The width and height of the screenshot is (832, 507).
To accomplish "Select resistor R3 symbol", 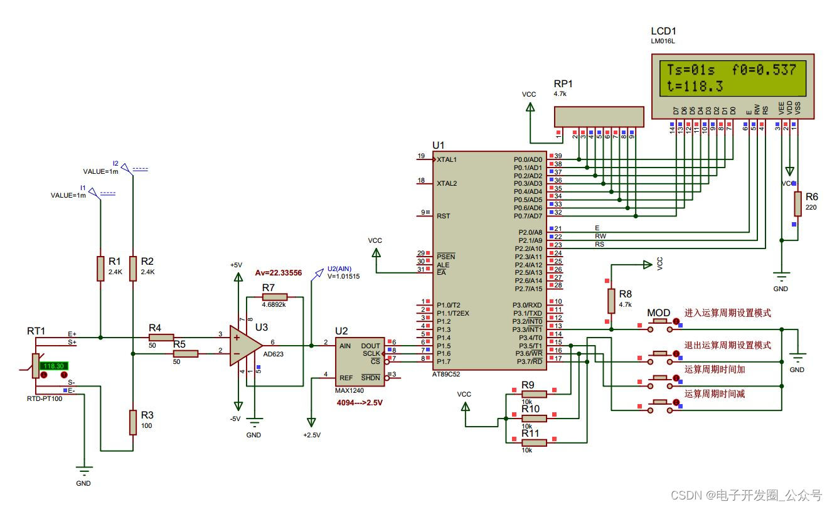I will [x=133, y=422].
